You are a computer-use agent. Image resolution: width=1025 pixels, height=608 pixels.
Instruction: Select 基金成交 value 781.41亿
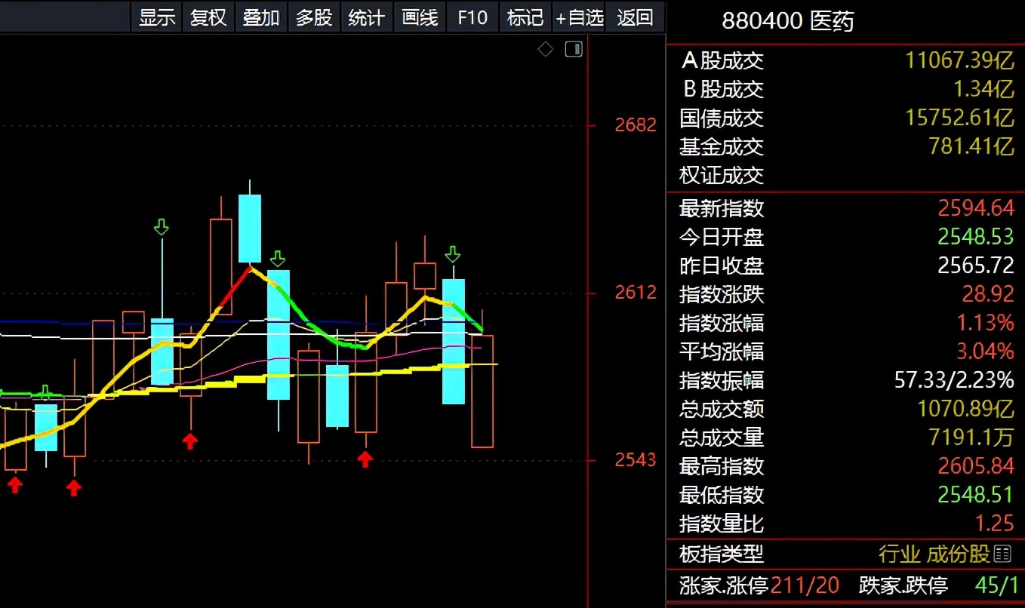[971, 146]
